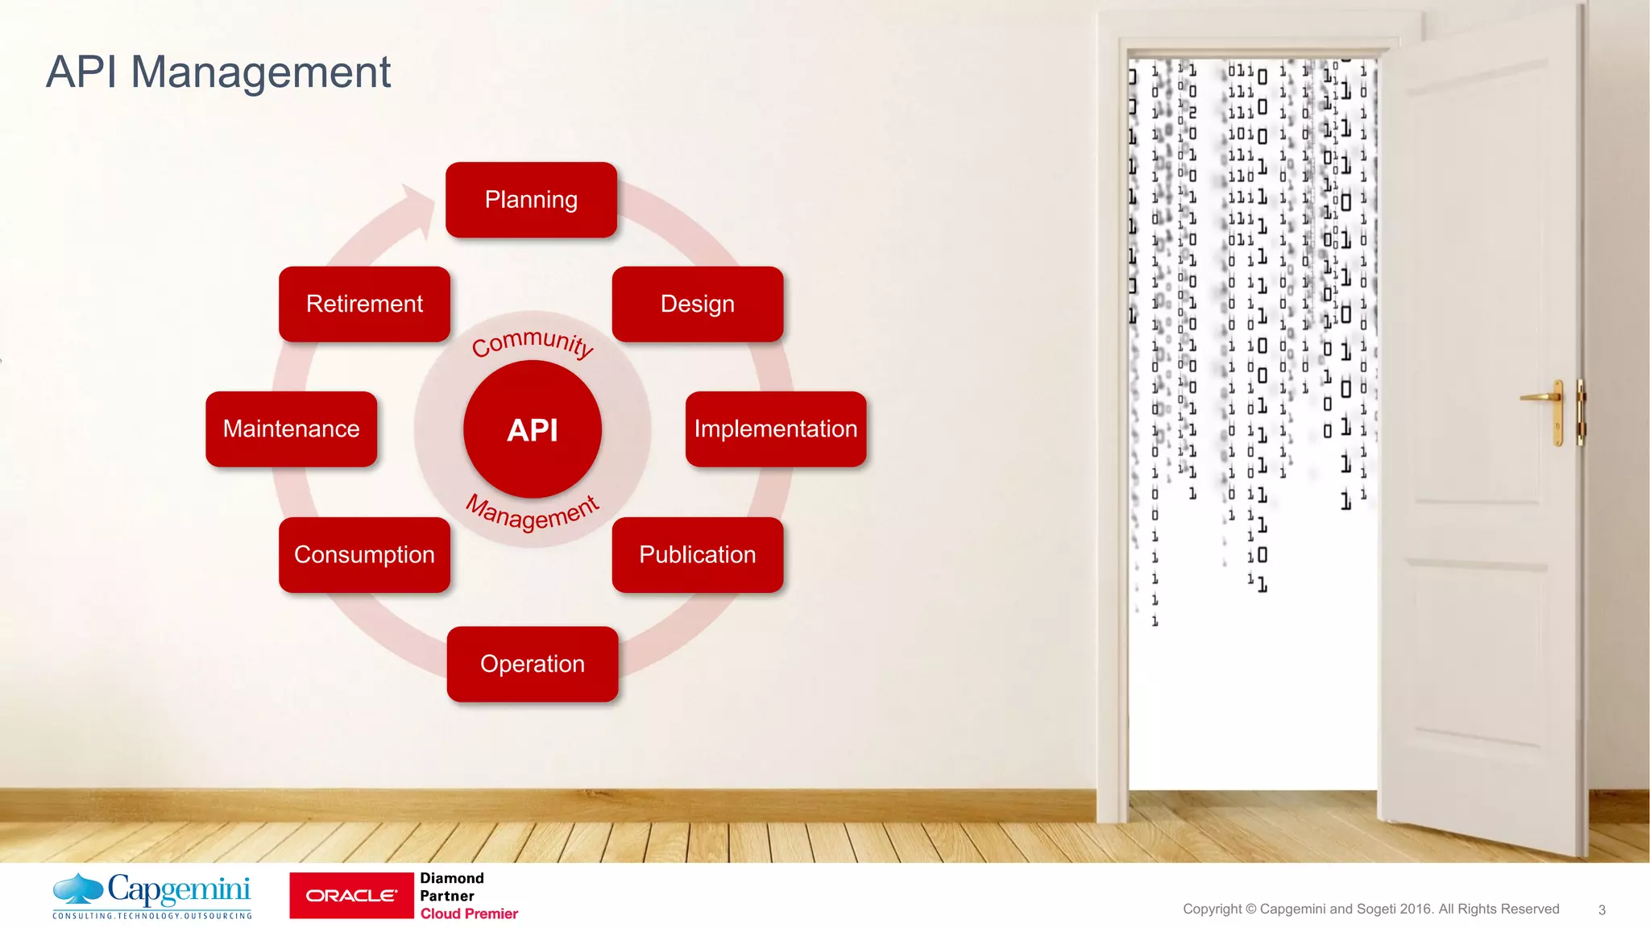The height and width of the screenshot is (928, 1650).
Task: Click the copyright notice text
Action: pyautogui.click(x=1370, y=909)
